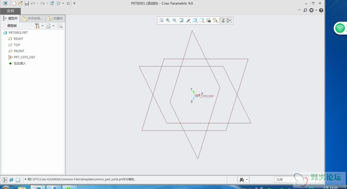Screen dimensions: 347x189
Task: Switch to the 文件夹浏览器 tab
Action: click(x=32, y=18)
